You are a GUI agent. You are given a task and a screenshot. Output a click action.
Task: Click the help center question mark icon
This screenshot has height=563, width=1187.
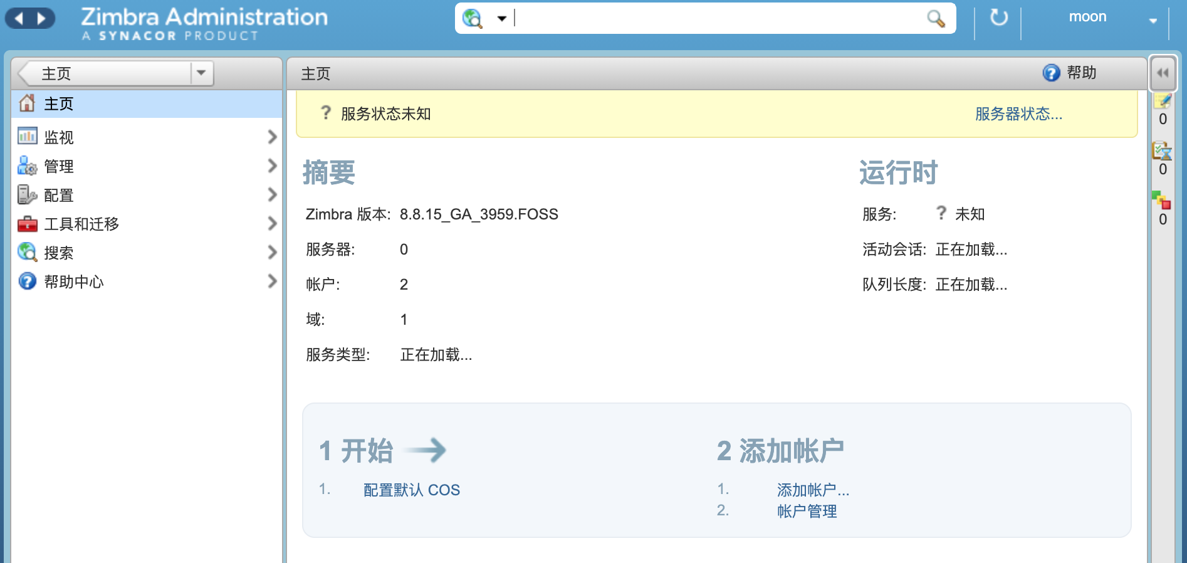(x=27, y=281)
